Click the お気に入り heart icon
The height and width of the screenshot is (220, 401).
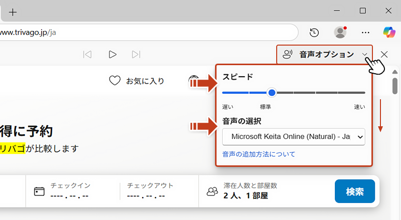point(115,81)
